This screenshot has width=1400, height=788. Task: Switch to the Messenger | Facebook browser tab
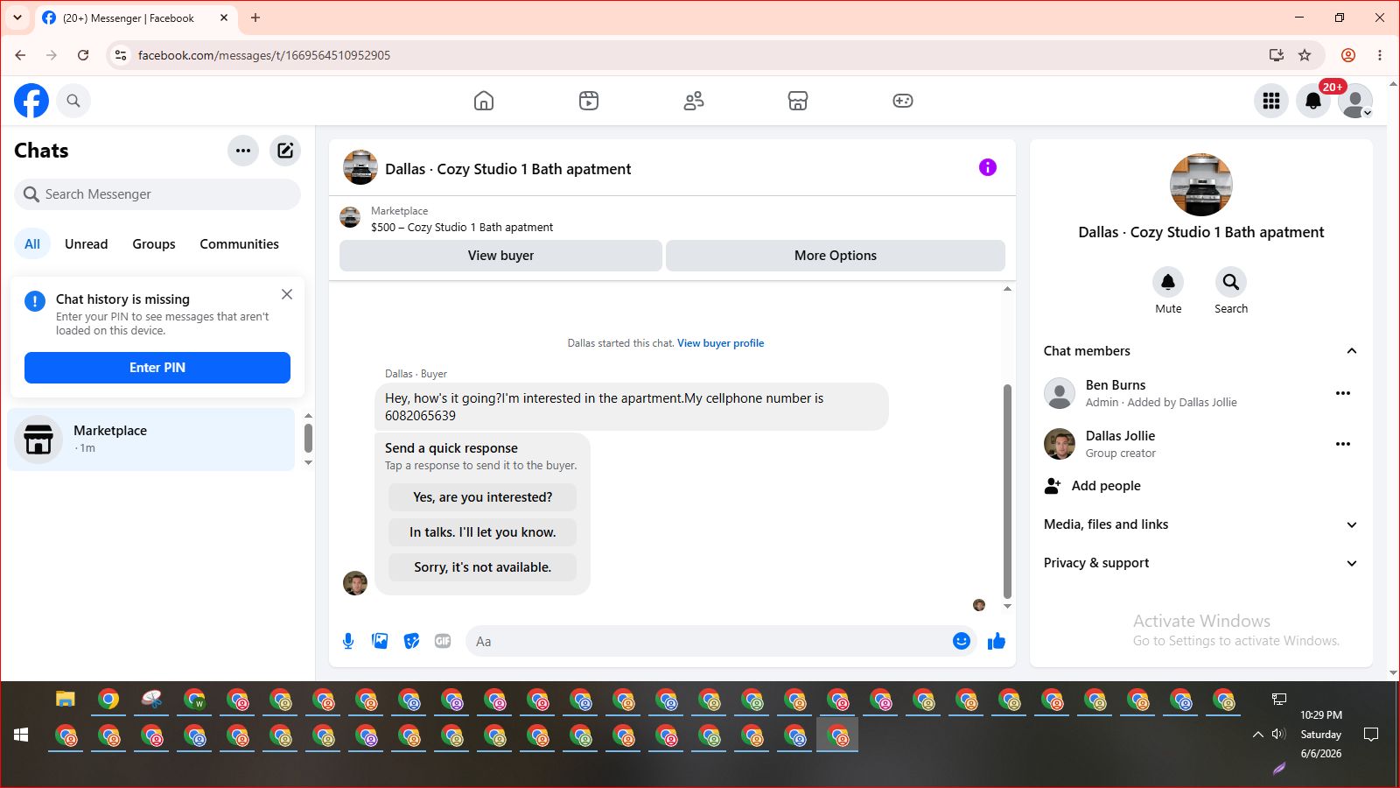pos(136,18)
